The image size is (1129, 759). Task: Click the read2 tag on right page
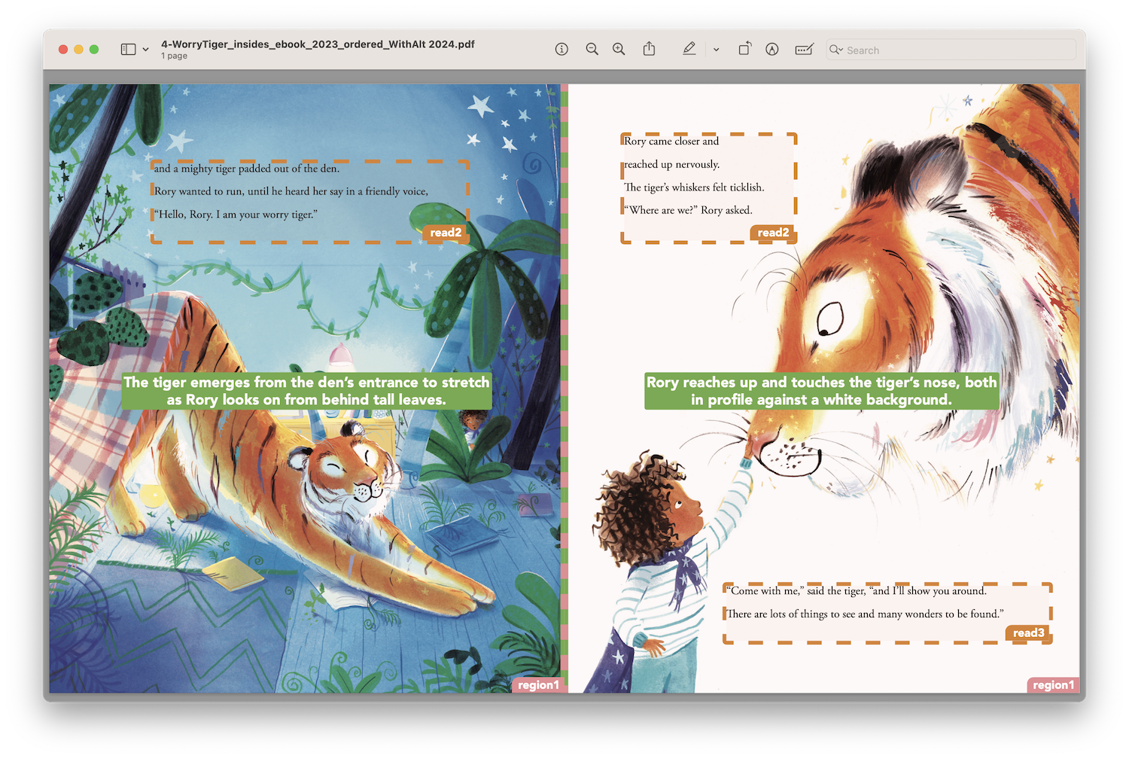point(773,233)
